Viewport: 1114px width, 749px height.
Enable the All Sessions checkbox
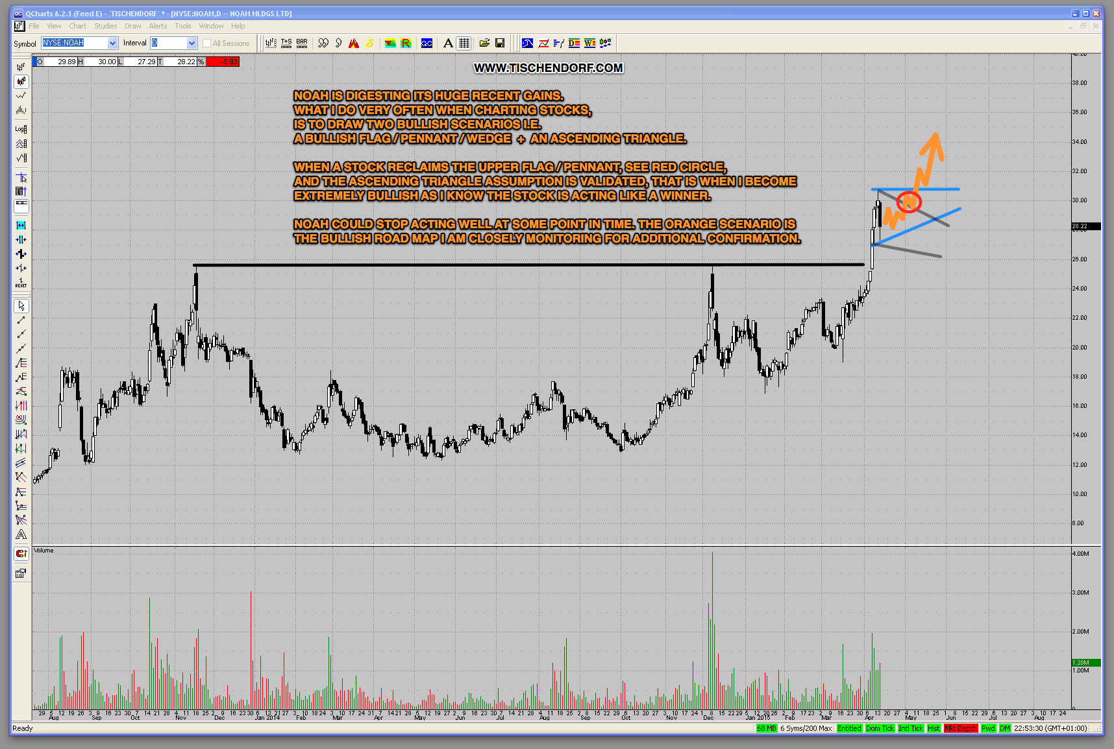(x=207, y=43)
